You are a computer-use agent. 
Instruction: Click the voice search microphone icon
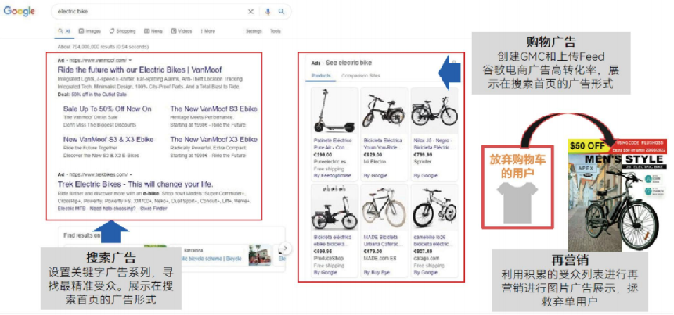click(268, 12)
